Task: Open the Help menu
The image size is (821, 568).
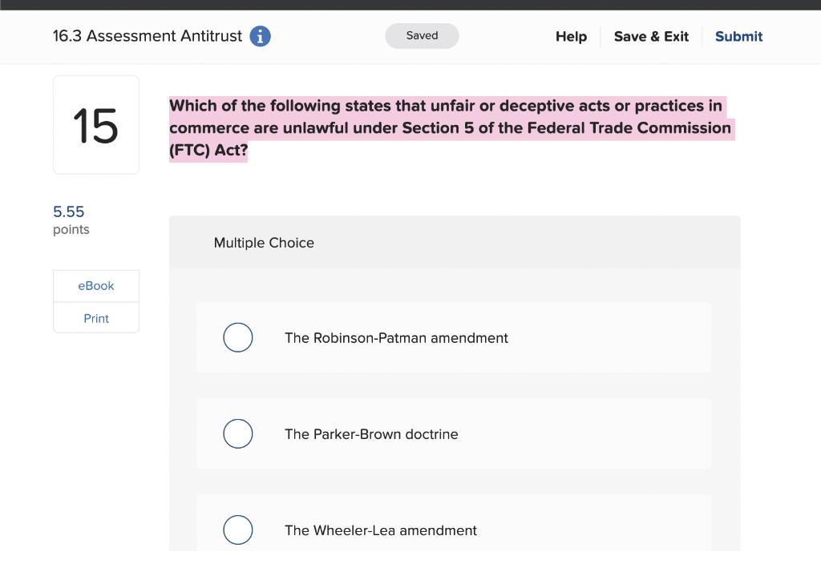Action: (571, 36)
